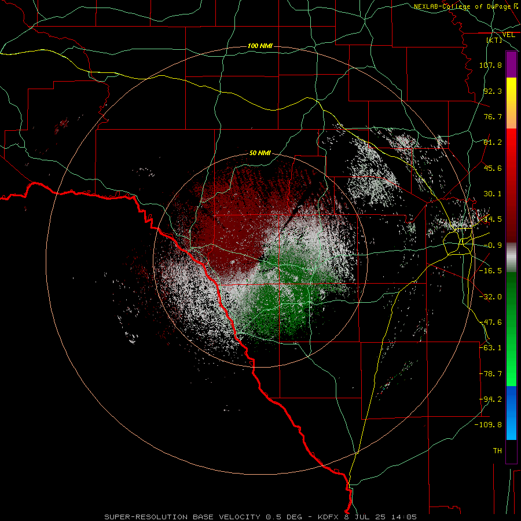Pick the yellow-orange segment of the color bar

click(511, 103)
